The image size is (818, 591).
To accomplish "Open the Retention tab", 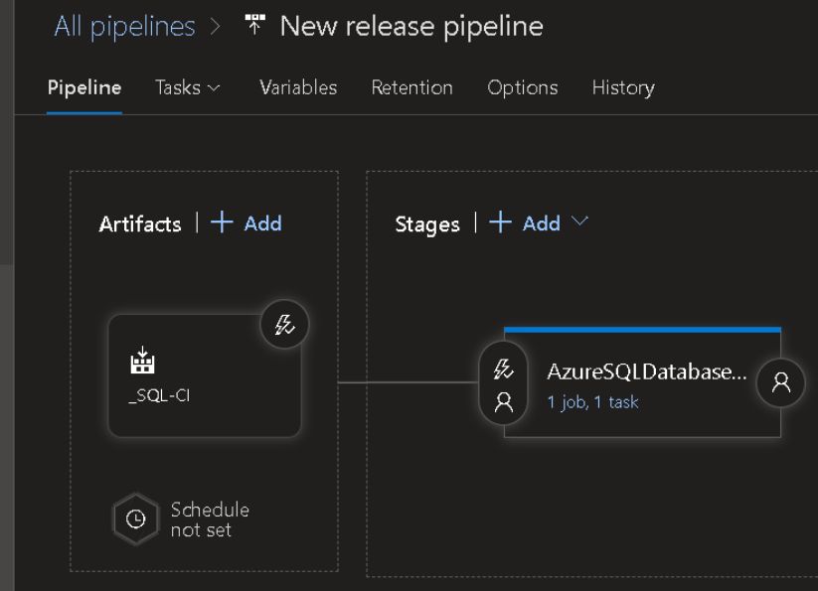I will point(411,87).
